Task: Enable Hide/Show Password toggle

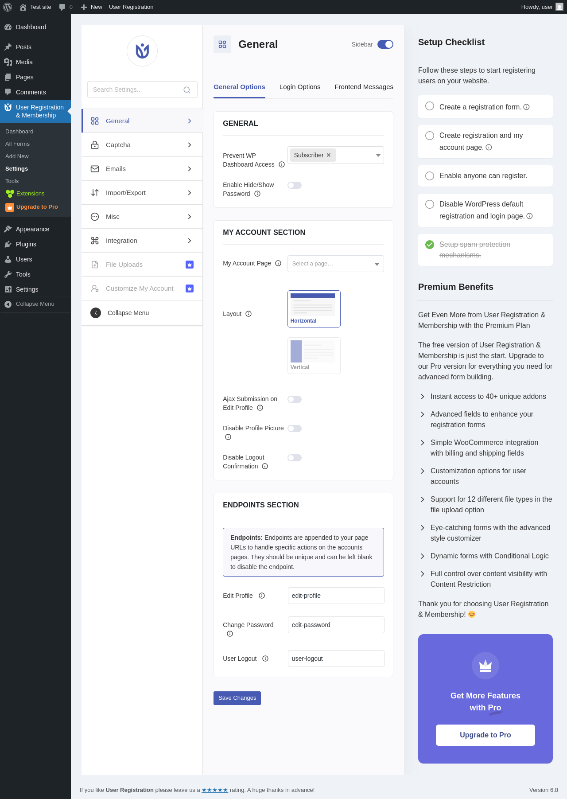Action: click(x=295, y=185)
